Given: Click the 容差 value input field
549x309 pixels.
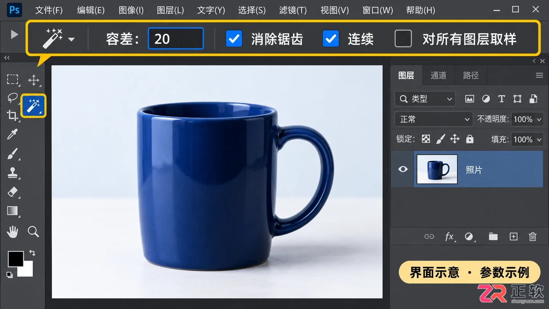Looking at the screenshot, I should coord(176,39).
